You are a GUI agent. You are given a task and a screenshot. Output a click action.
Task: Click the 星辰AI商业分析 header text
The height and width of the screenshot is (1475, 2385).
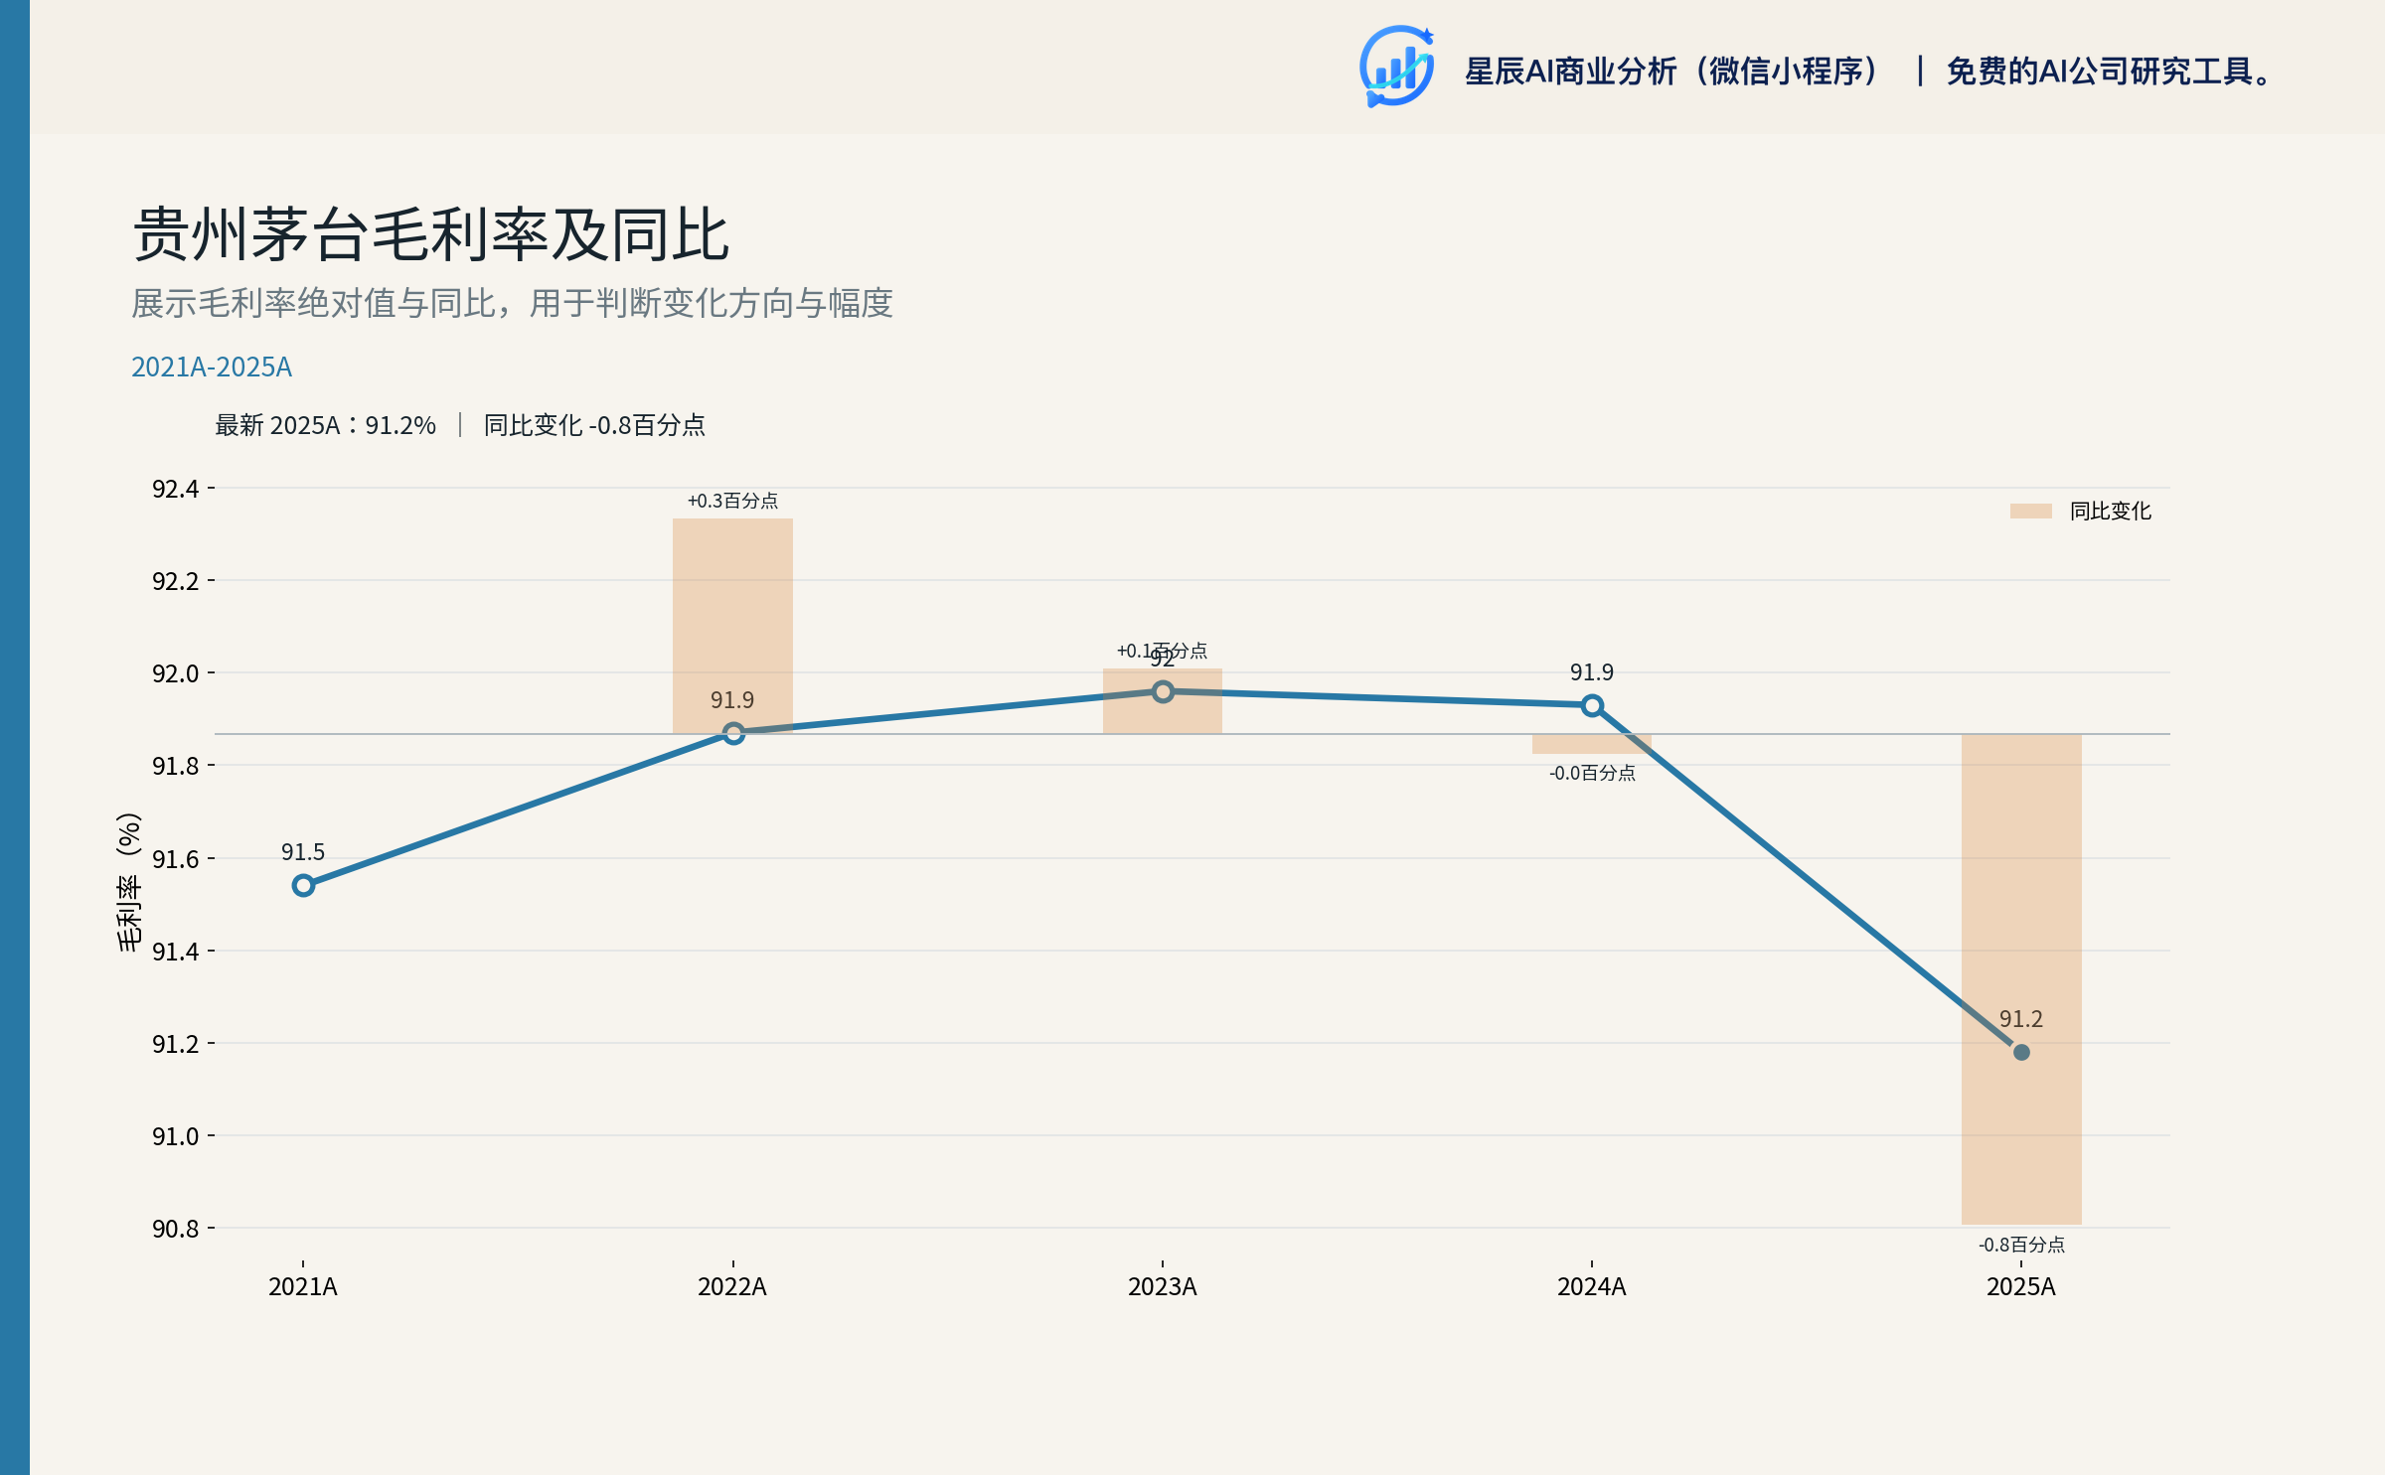(1672, 72)
